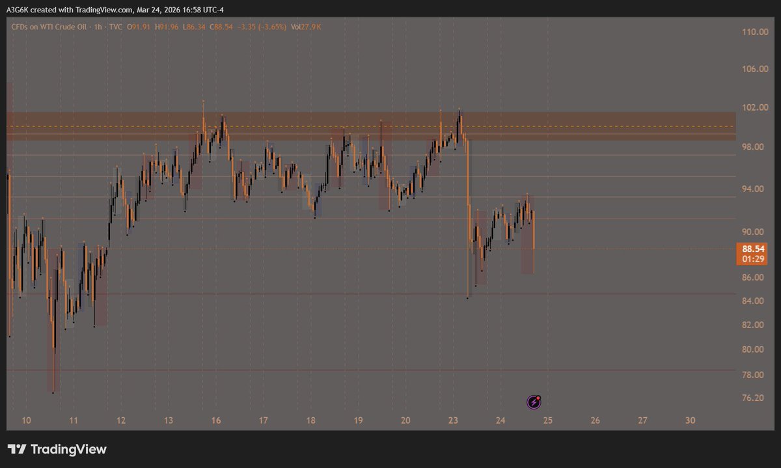Click date 12 on the time axis

point(121,420)
